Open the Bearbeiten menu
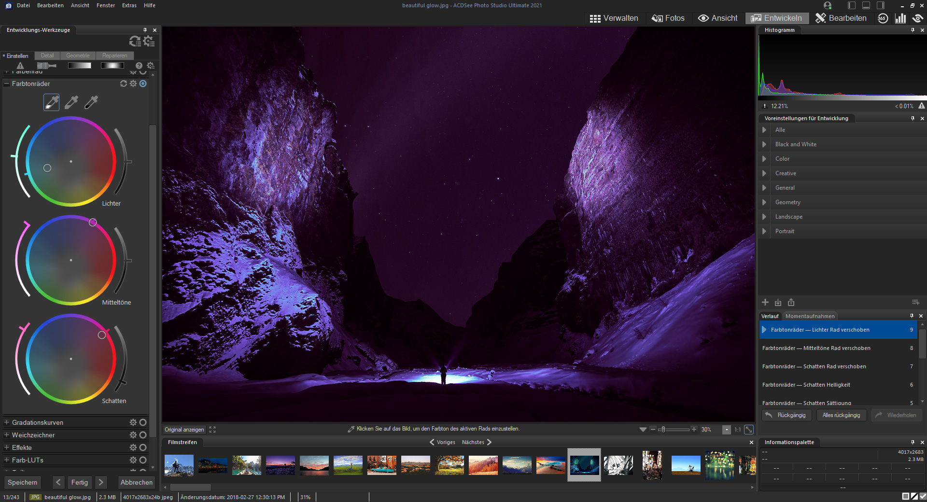The image size is (927, 502). coord(50,5)
